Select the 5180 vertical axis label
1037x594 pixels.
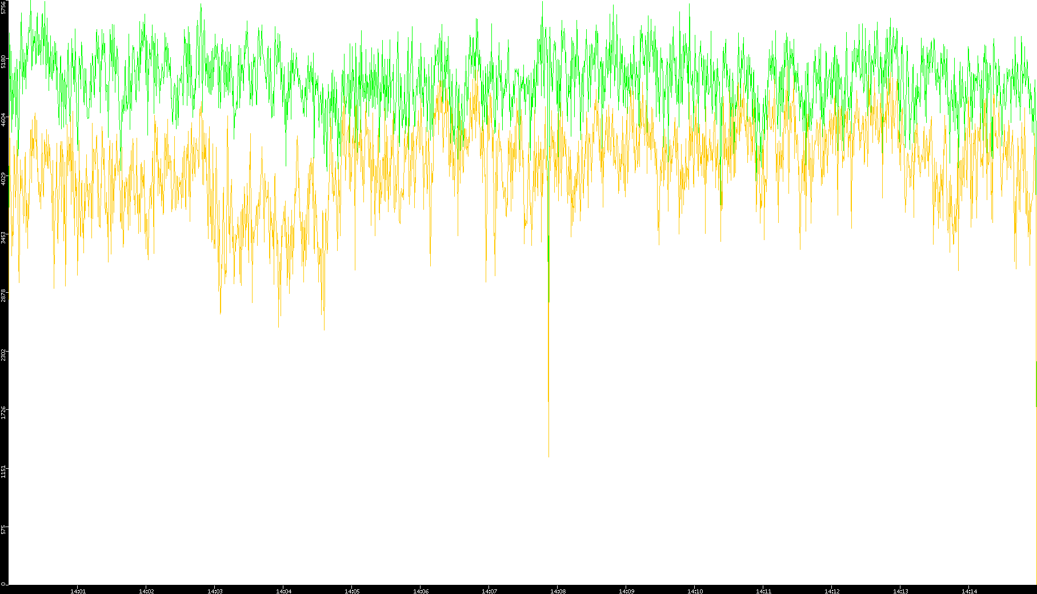[4, 61]
